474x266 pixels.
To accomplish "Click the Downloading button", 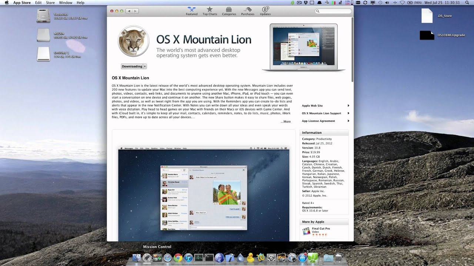I will pos(132,66).
